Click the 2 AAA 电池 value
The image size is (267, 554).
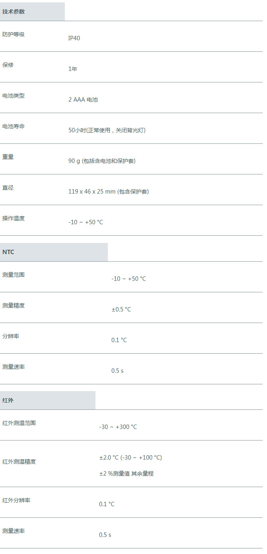click(83, 100)
